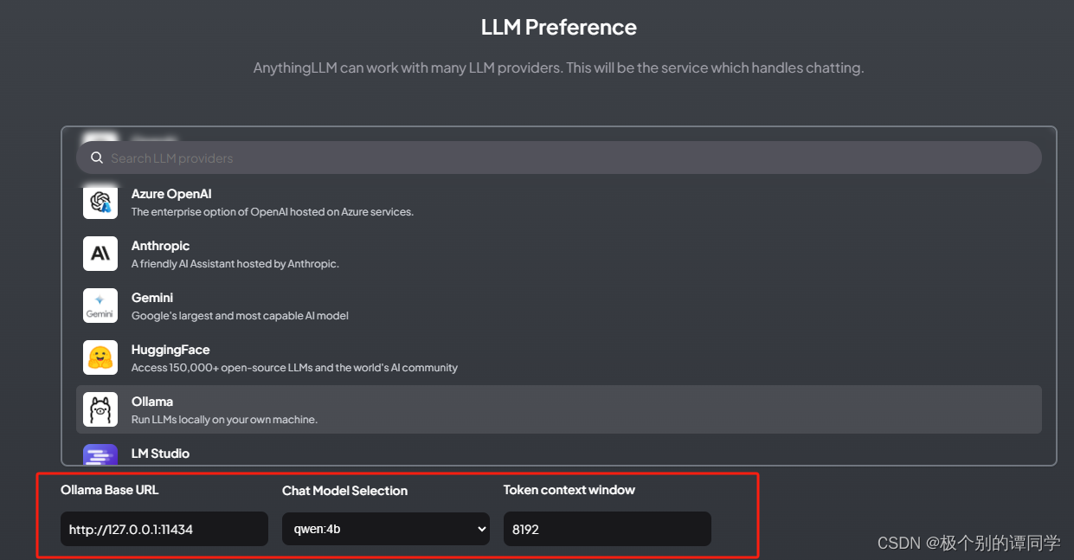
Task: Select the HuggingFace provider name
Action: tap(170, 350)
